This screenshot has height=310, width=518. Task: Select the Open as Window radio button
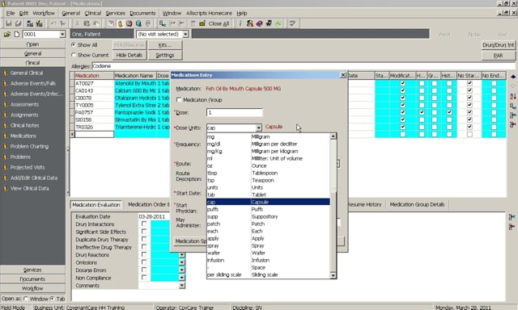tap(26, 299)
